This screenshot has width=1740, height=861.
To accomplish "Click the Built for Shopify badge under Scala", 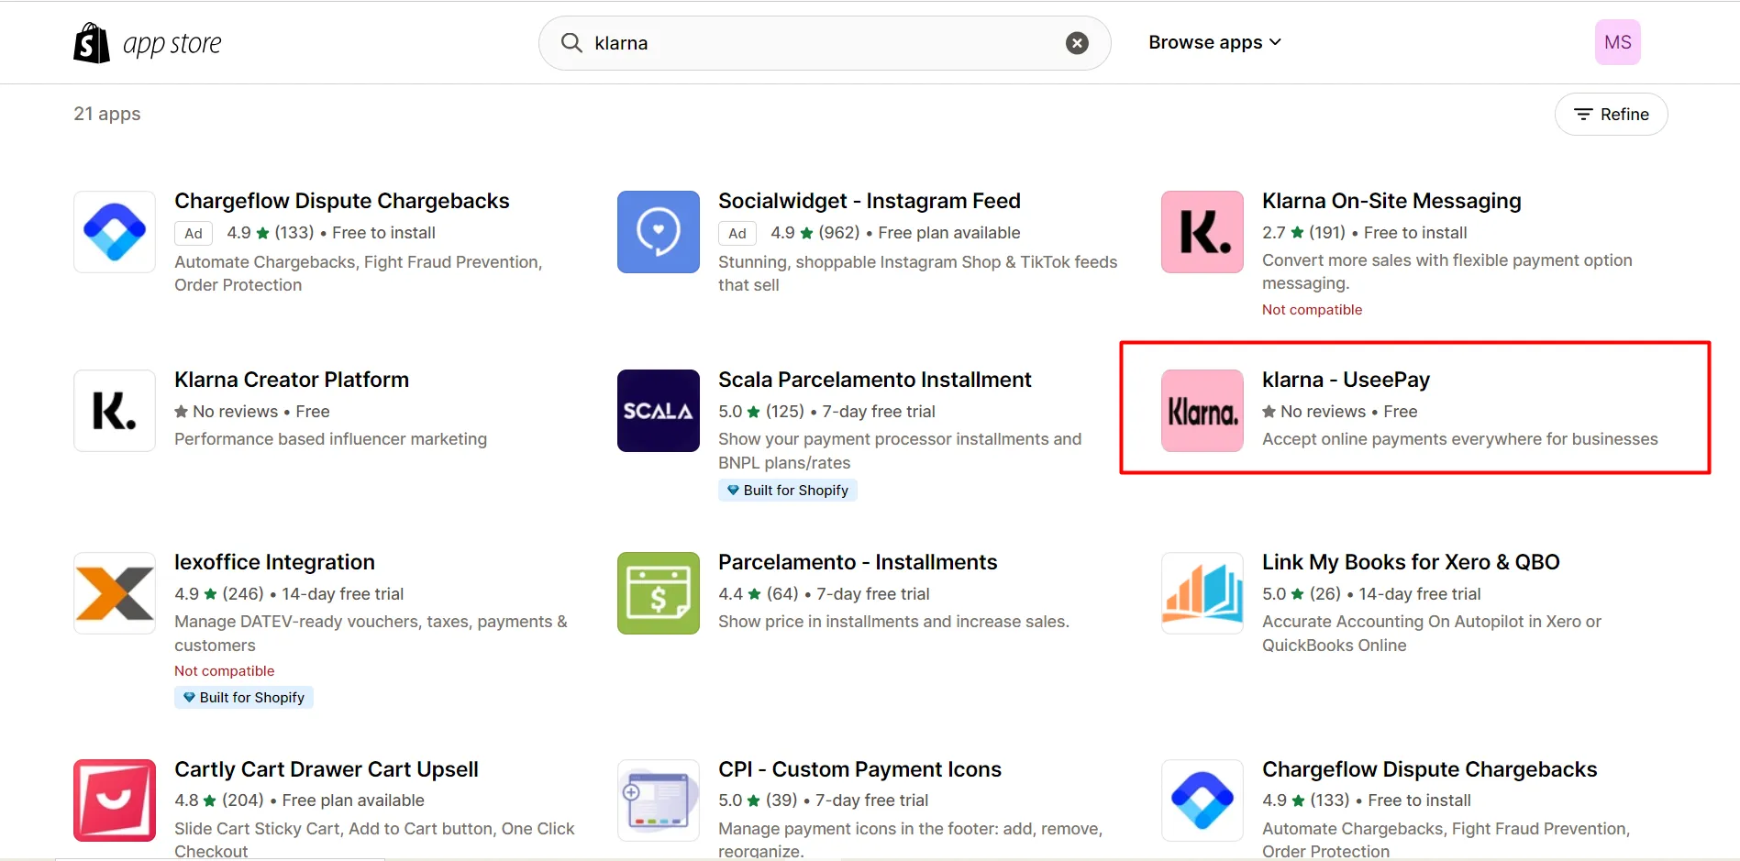I will [787, 490].
